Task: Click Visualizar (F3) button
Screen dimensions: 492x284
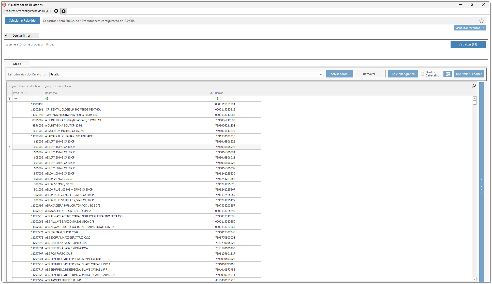Action: coord(468,44)
